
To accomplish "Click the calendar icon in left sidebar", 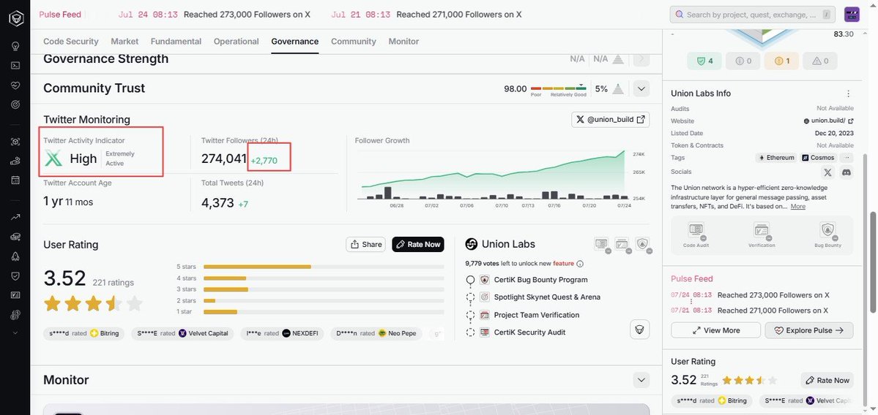I will pos(15,180).
